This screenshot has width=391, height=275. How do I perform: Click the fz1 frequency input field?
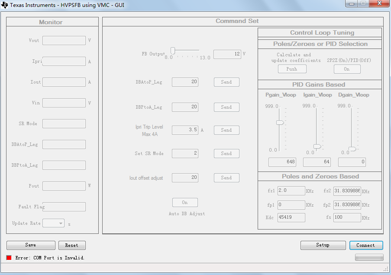coord(291,191)
